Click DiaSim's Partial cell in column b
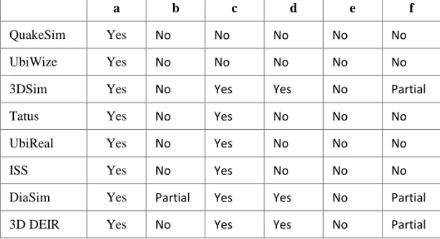The image size is (440, 239). [x=173, y=197]
